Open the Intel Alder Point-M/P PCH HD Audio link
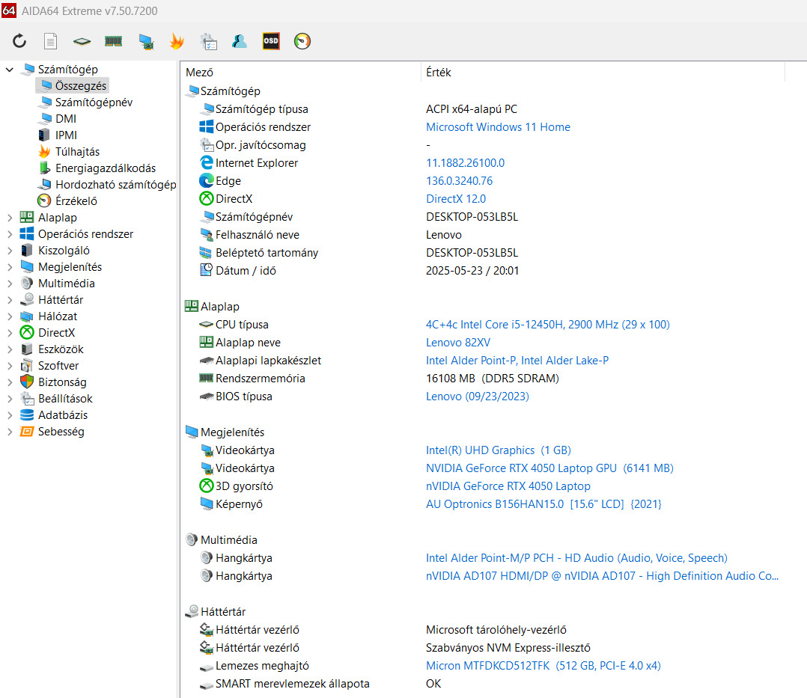Viewport: 807px width, 698px height. [576, 558]
